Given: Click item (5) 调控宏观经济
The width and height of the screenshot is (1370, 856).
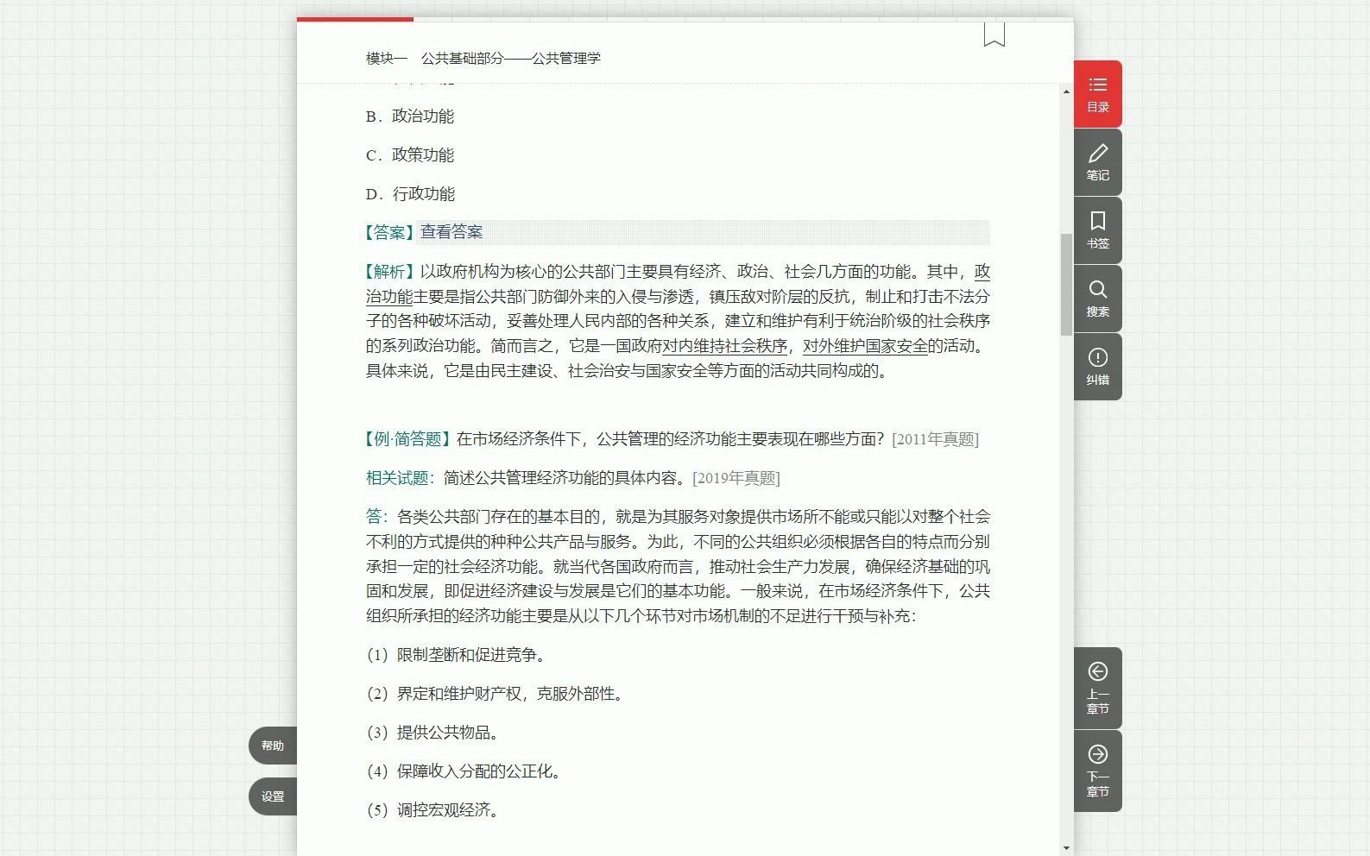Looking at the screenshot, I should coord(433,810).
